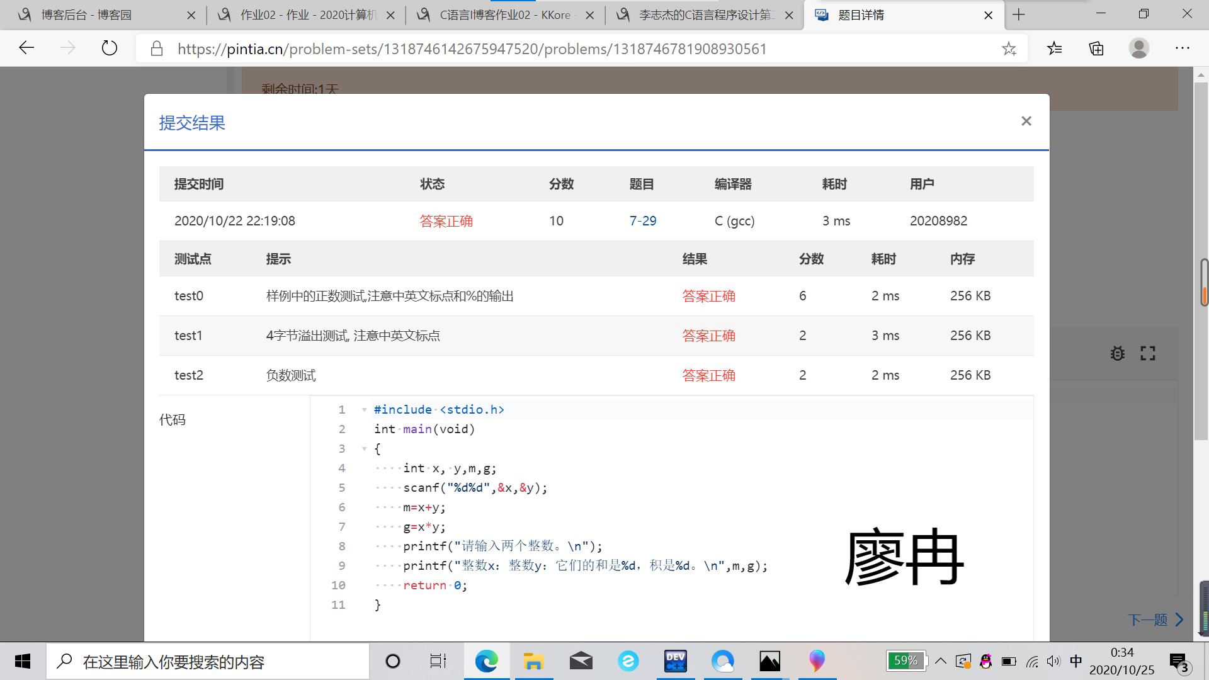Open problem link 7-29

643,221
